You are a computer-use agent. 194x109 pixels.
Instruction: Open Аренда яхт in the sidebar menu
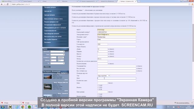coord(48,11)
